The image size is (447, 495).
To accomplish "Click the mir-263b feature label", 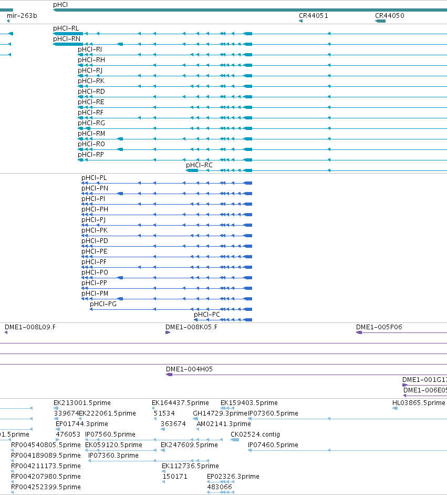I will pyautogui.click(x=22, y=15).
